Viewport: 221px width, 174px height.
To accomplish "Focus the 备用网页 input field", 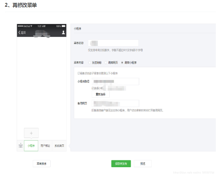I will (115, 103).
